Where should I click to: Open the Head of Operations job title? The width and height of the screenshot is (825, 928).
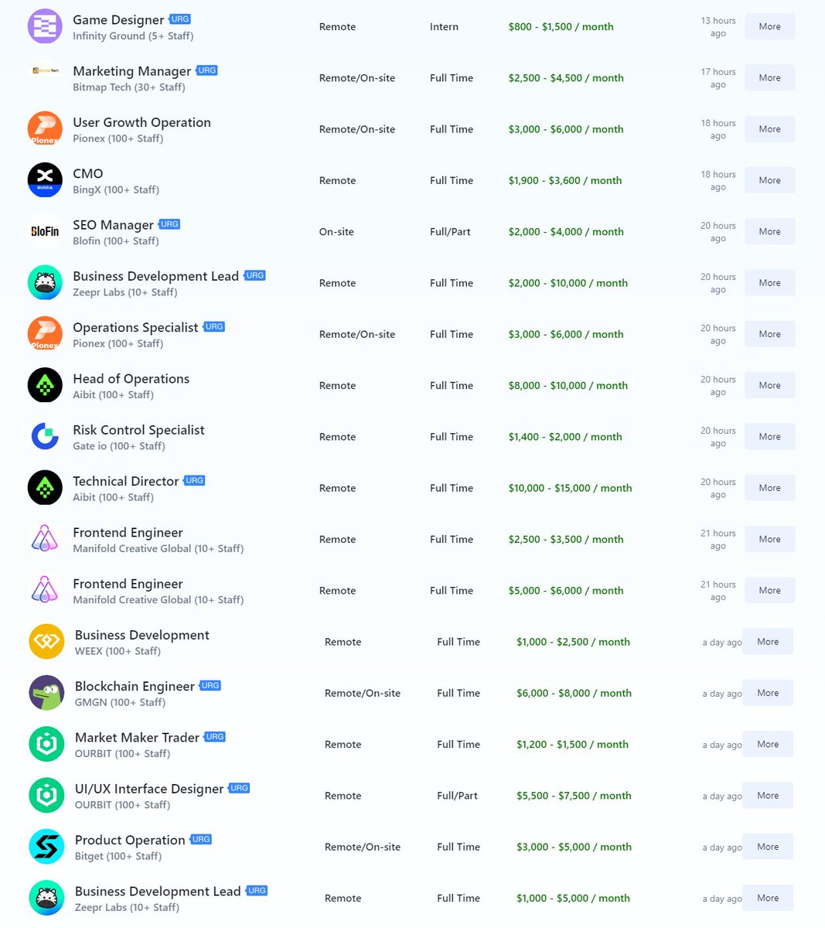131,379
